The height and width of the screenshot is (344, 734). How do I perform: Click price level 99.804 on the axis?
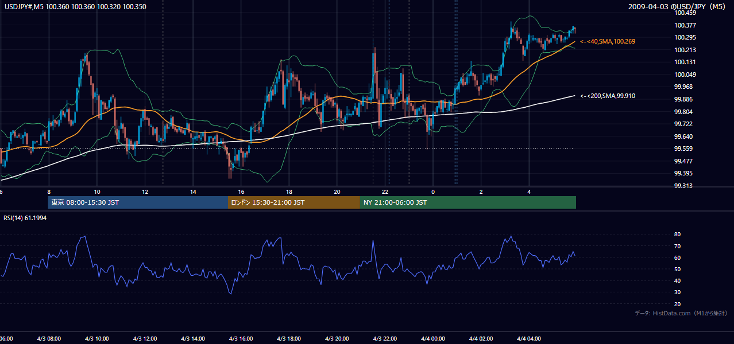point(685,112)
